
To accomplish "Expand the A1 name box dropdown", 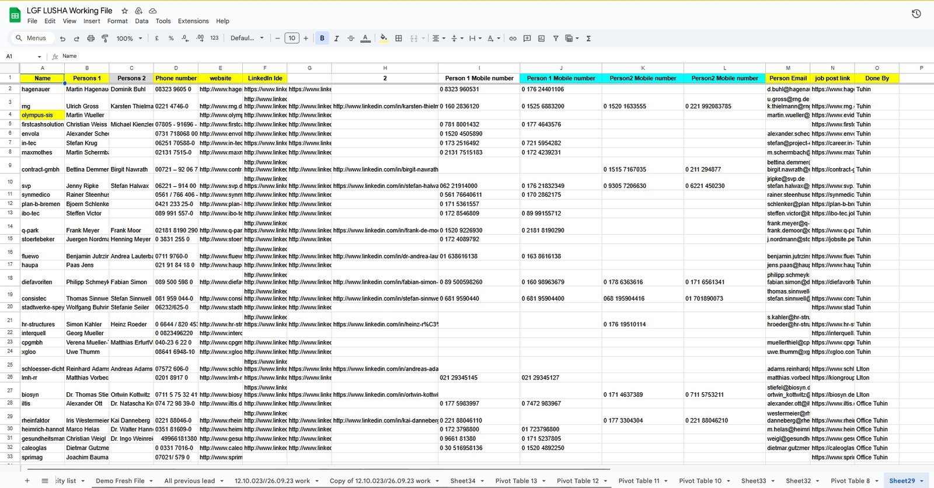I will (40, 57).
